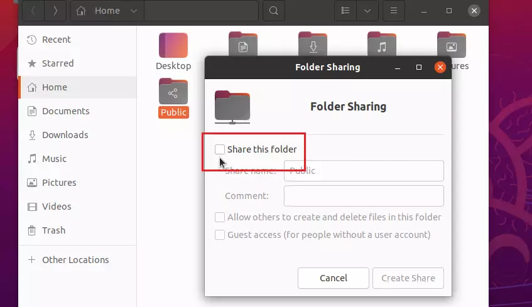Enable the Share this folder checkbox

click(220, 149)
